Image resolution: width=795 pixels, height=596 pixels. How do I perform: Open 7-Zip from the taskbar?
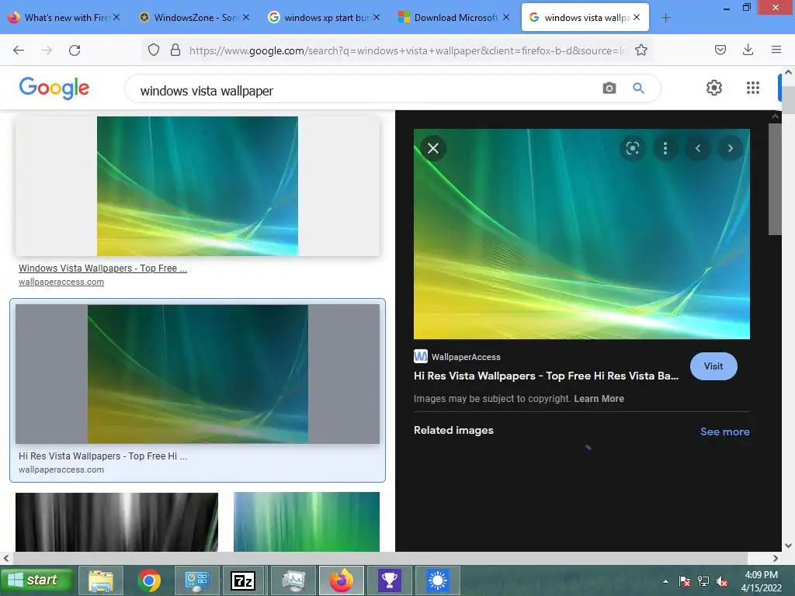[x=243, y=580]
